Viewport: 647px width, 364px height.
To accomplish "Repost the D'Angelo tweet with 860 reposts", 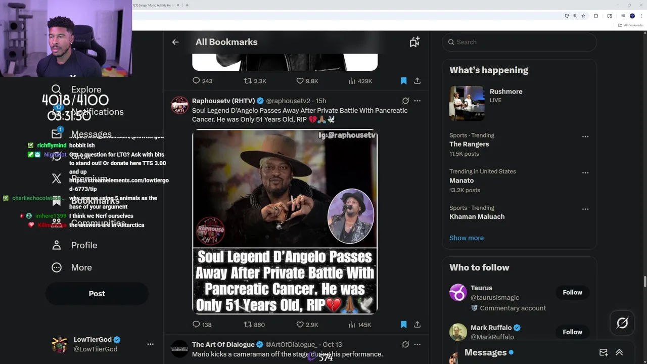I will pos(254,325).
